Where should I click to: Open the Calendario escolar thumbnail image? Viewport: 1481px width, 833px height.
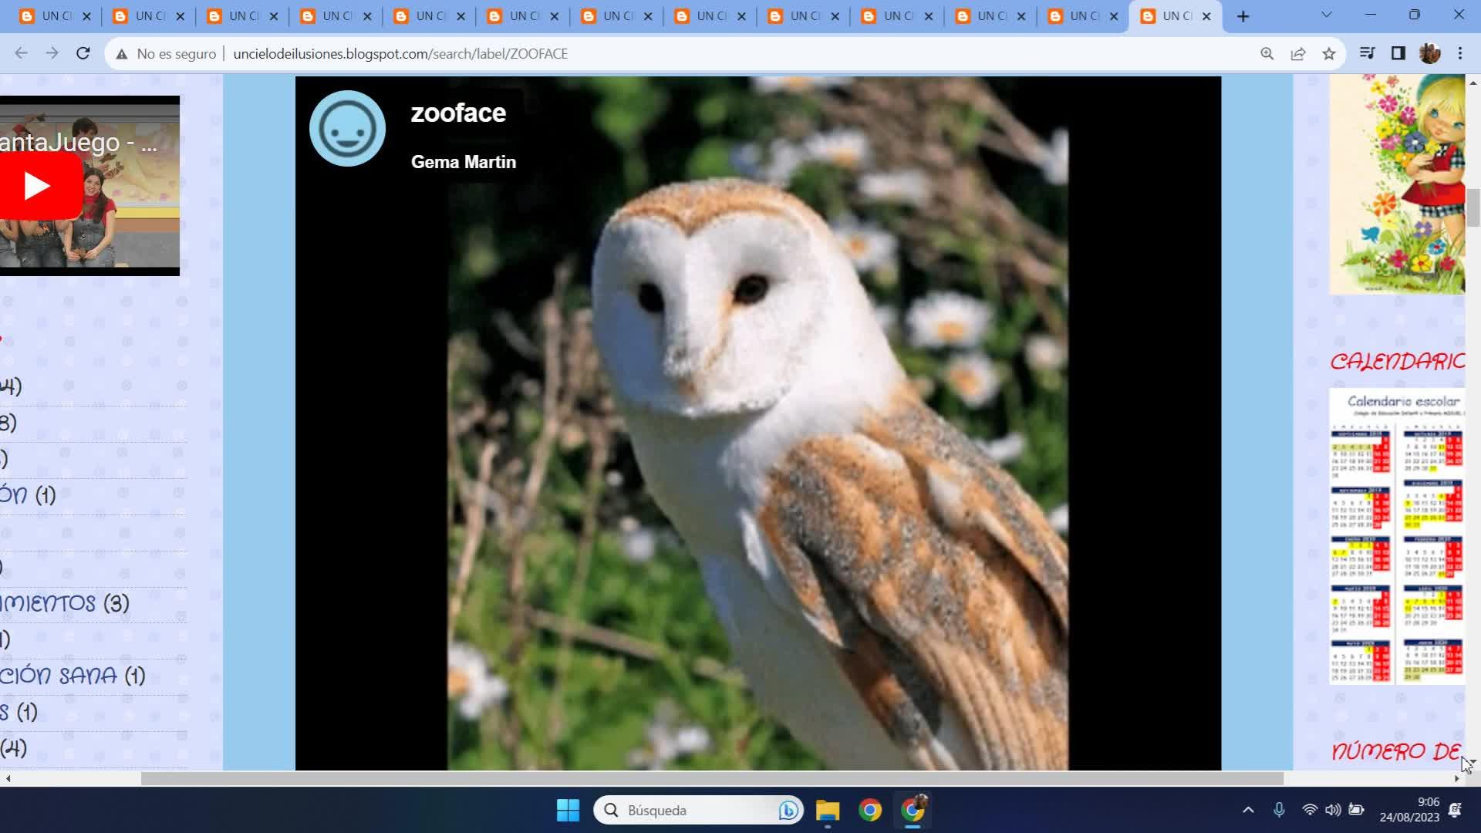tap(1396, 536)
